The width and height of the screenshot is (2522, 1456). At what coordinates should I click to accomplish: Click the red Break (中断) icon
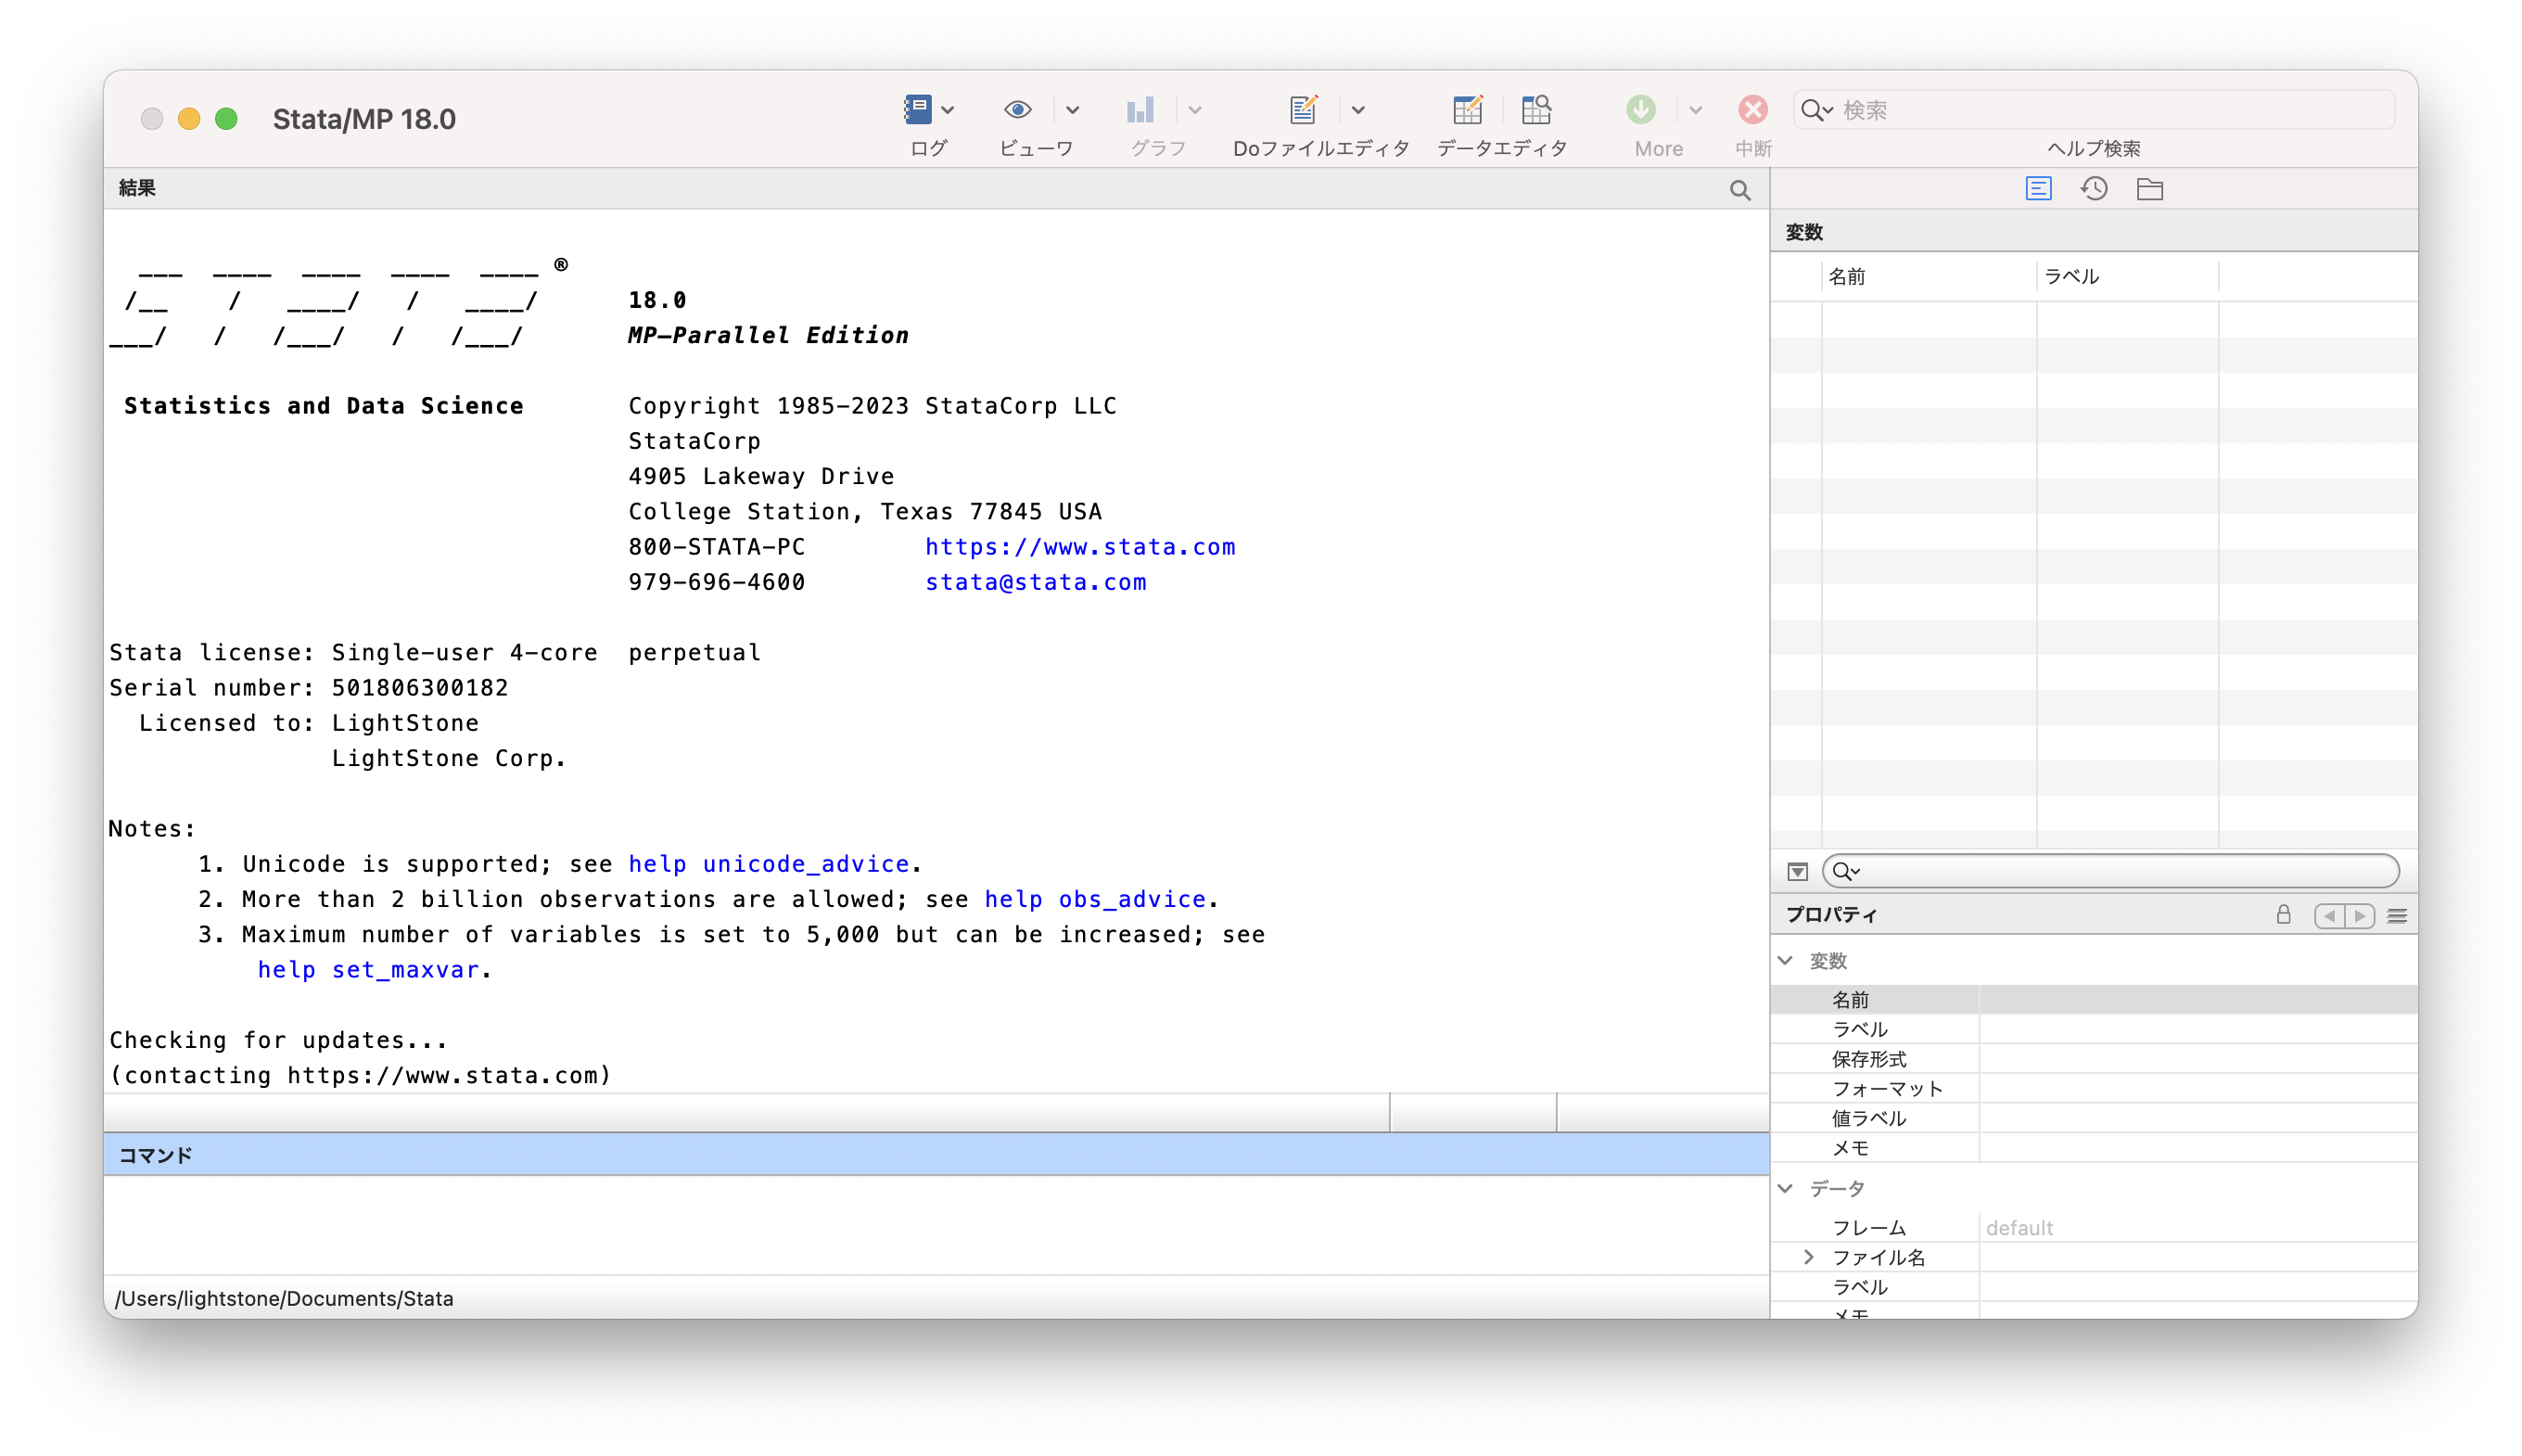tap(1752, 109)
